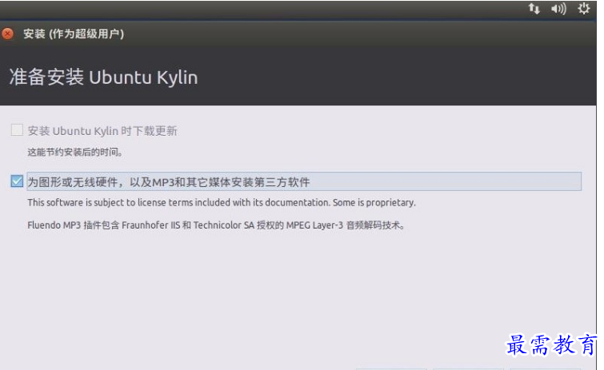Image resolution: width=604 pixels, height=370 pixels.
Task: Click the '安装 Ubuntu Kylin 时下载更新' label
Action: coord(102,131)
